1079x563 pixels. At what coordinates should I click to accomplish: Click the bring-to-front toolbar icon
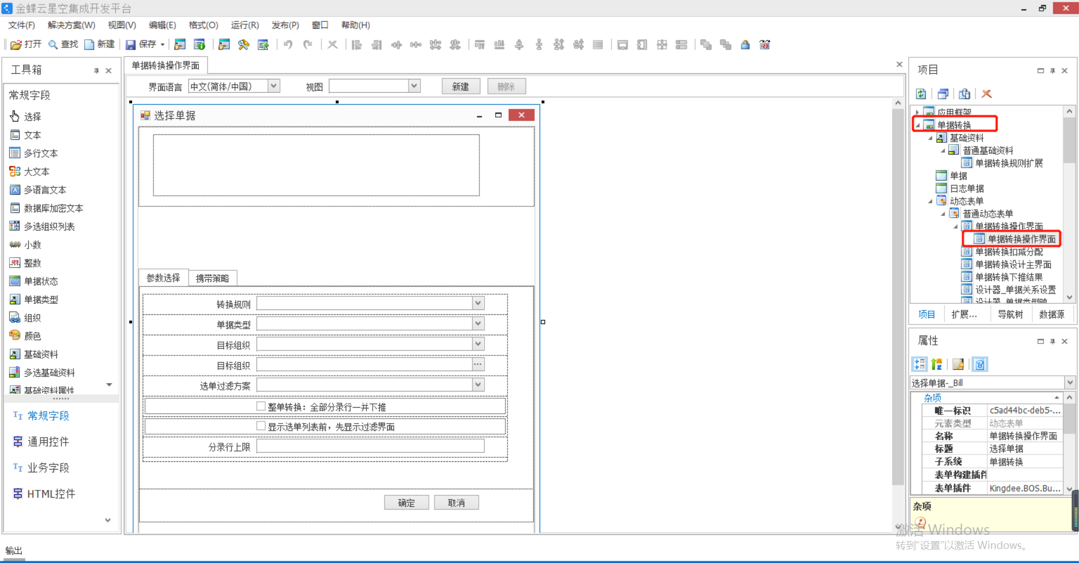[x=706, y=44]
